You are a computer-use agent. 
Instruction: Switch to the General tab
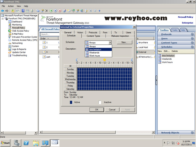(68, 32)
